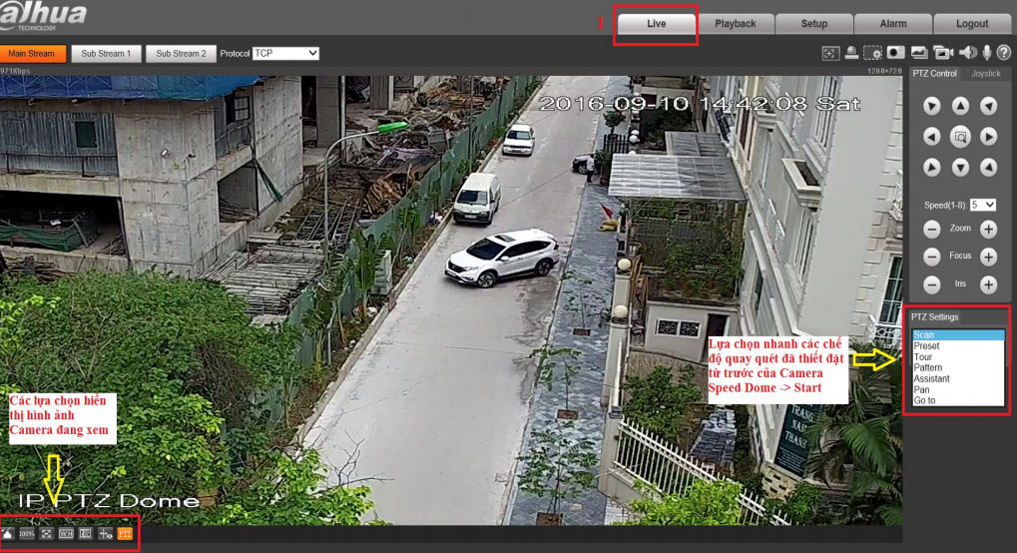Screen dimensions: 1017x553
Task: Decrease Iris with minus button
Action: (x=932, y=284)
